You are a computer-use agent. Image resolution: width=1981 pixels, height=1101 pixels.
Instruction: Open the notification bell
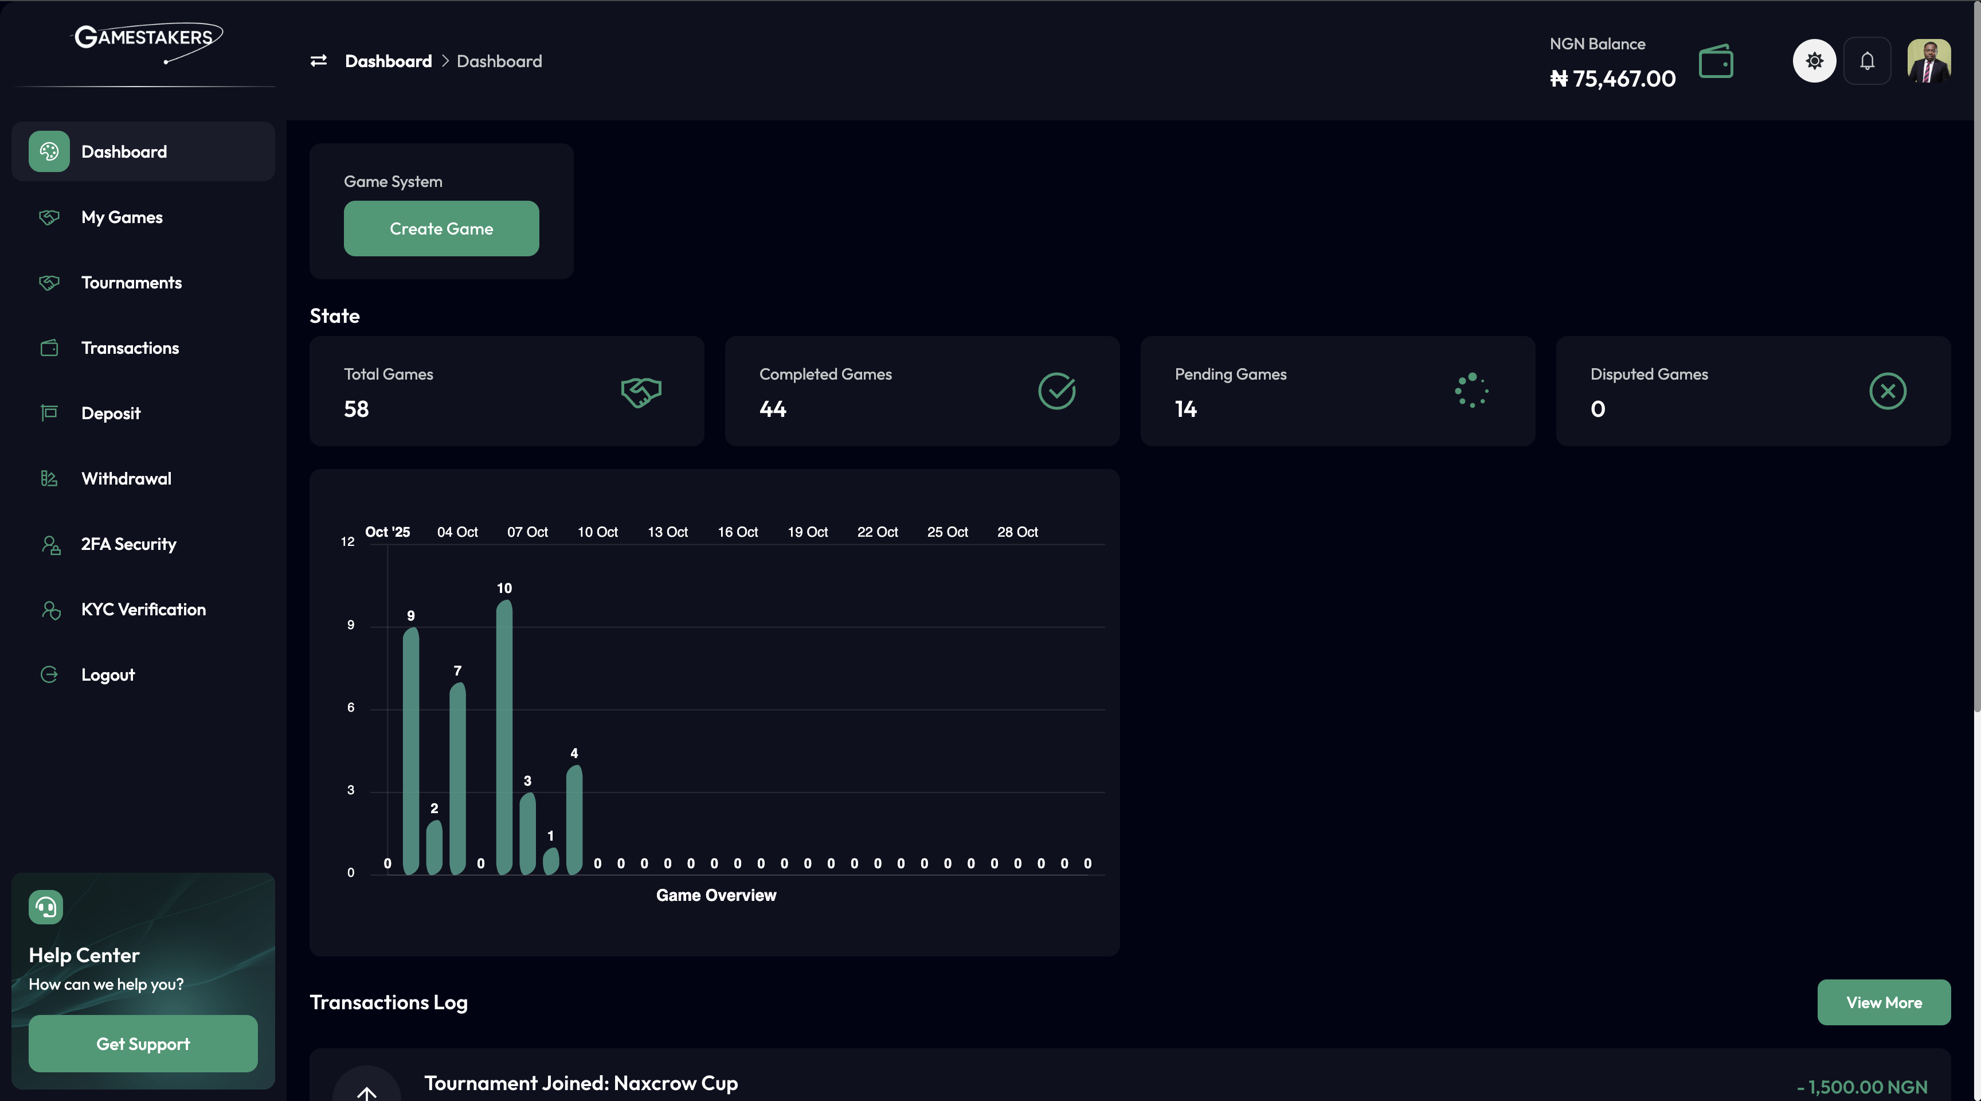coord(1867,61)
